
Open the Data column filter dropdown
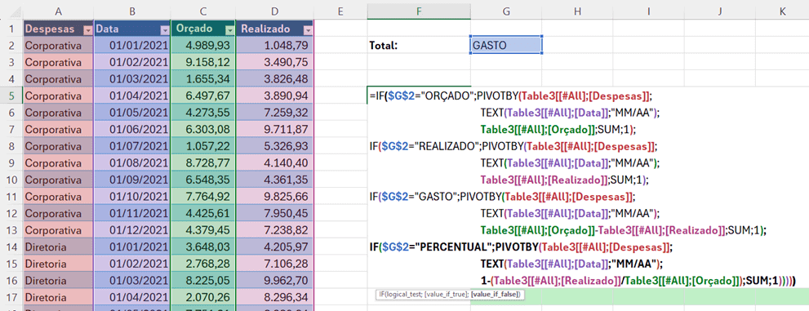[x=164, y=30]
